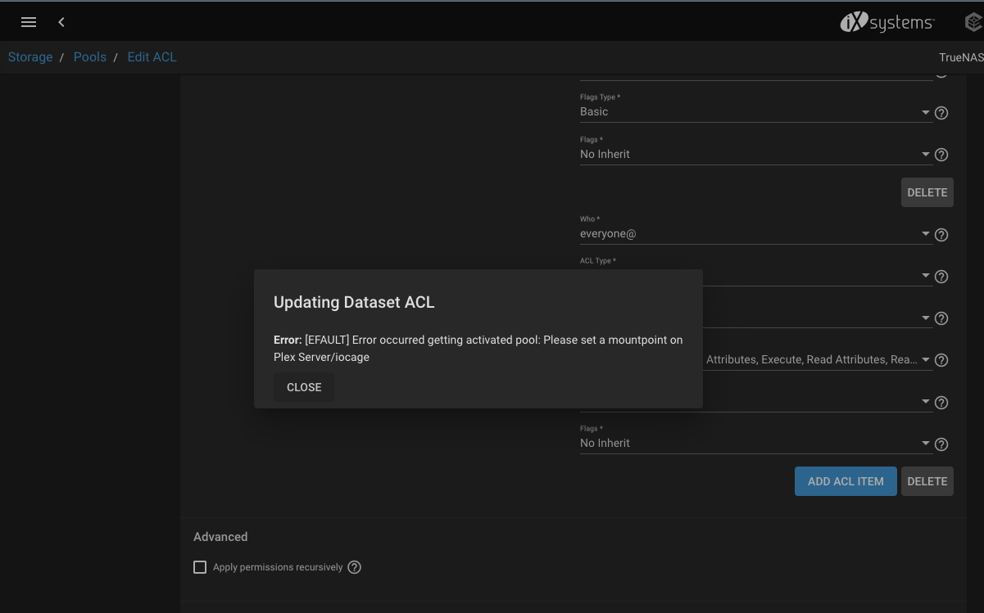
Task: Click the Updating Dataset ACL dialog title
Action: (x=354, y=302)
